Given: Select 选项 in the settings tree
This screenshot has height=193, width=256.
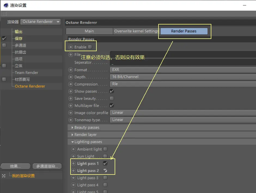Looking at the screenshot, I should click(19, 59).
